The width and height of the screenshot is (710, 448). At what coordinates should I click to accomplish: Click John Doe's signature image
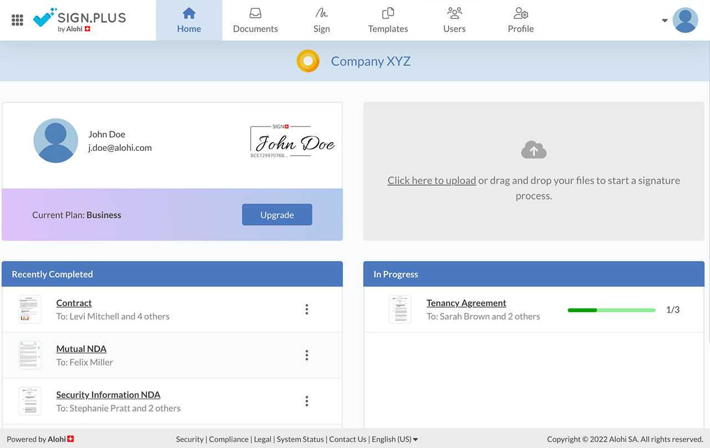pyautogui.click(x=292, y=142)
